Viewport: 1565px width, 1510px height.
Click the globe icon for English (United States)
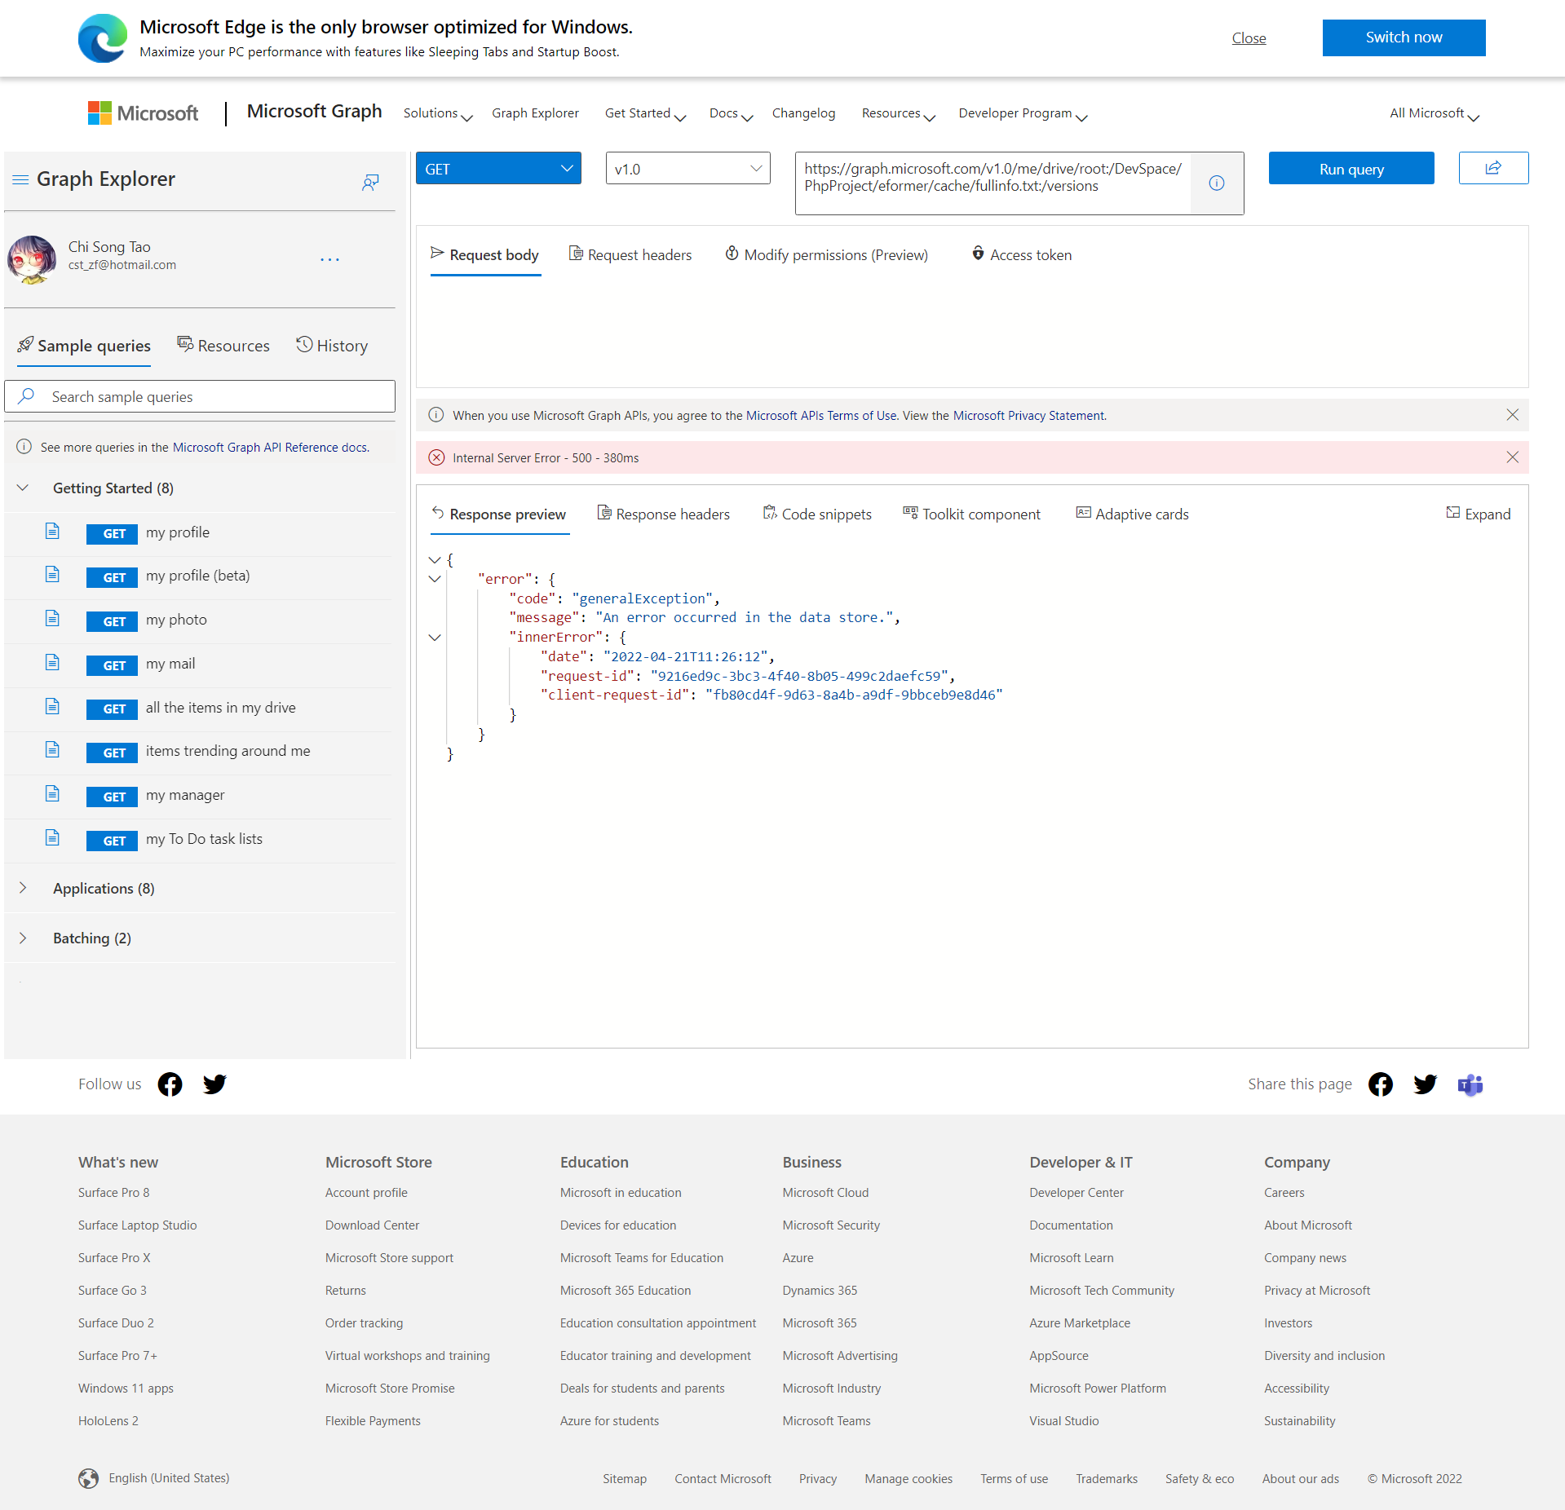point(88,1478)
